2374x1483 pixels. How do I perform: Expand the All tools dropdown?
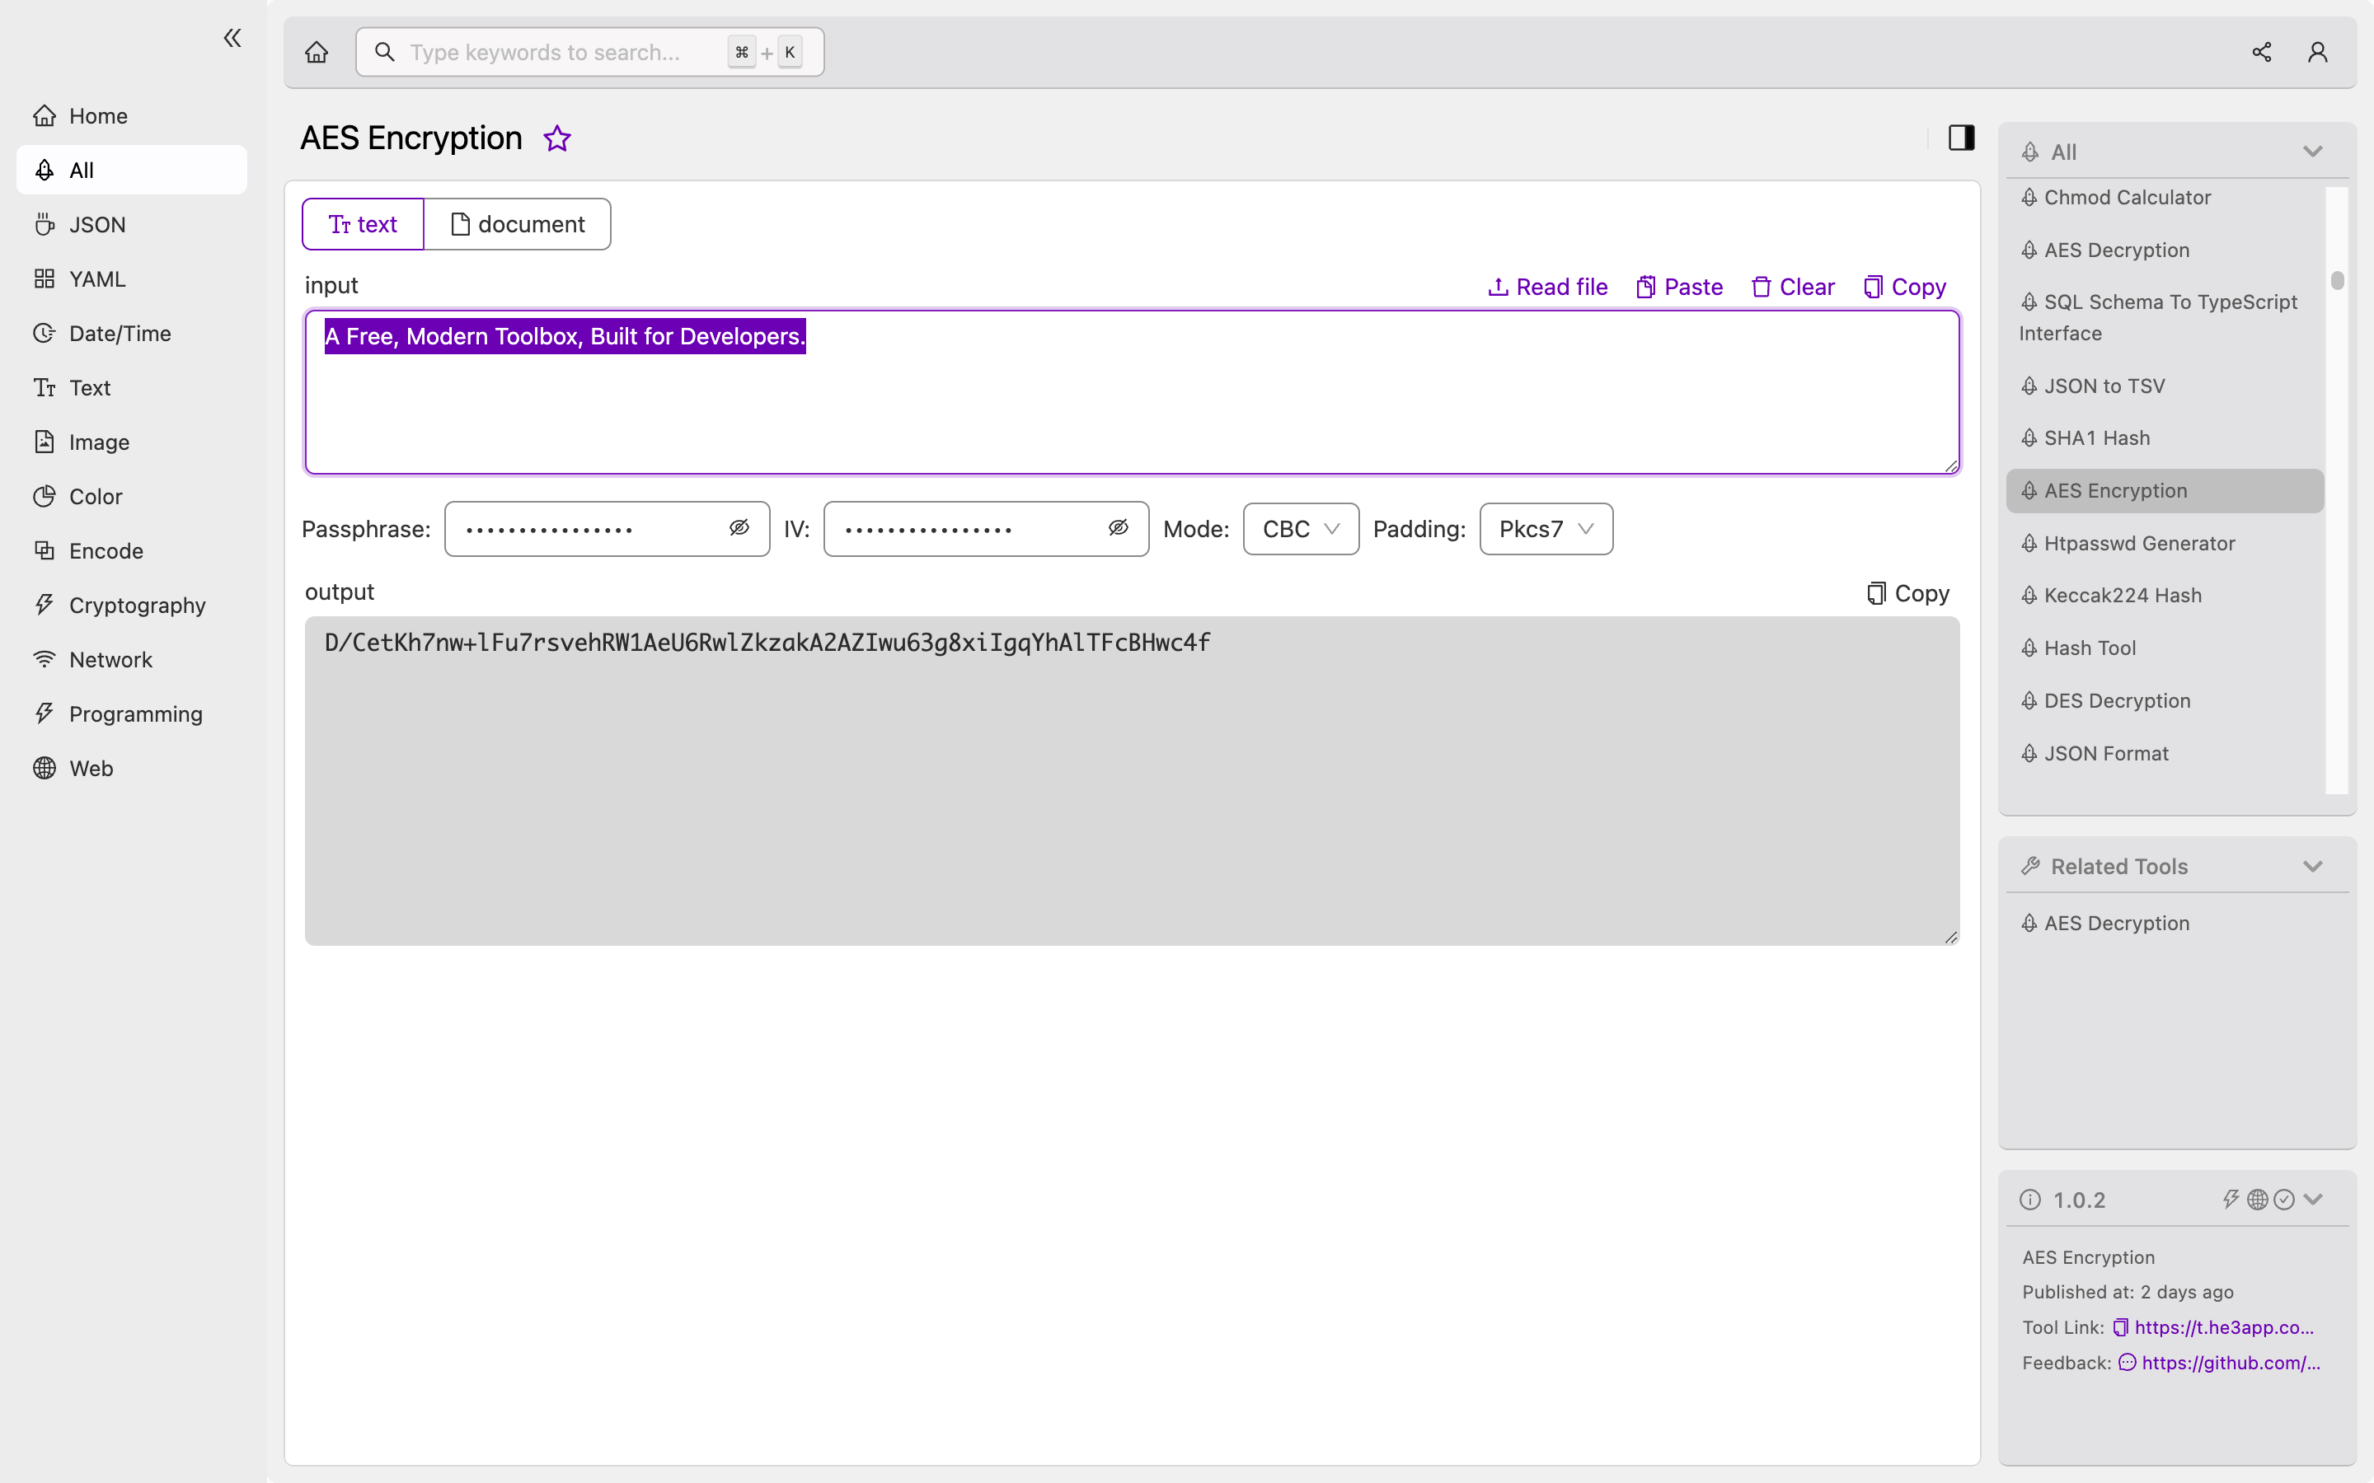click(2316, 150)
